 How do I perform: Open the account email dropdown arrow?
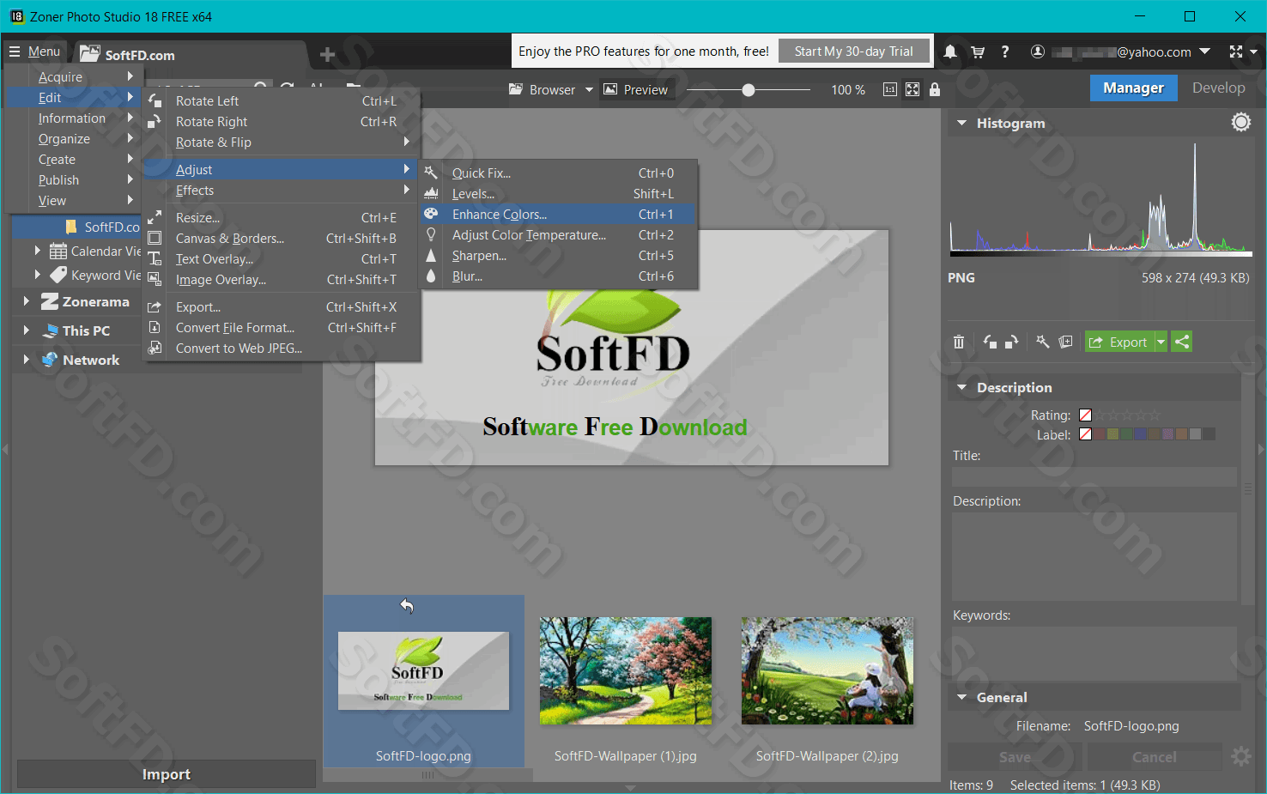[x=1205, y=52]
